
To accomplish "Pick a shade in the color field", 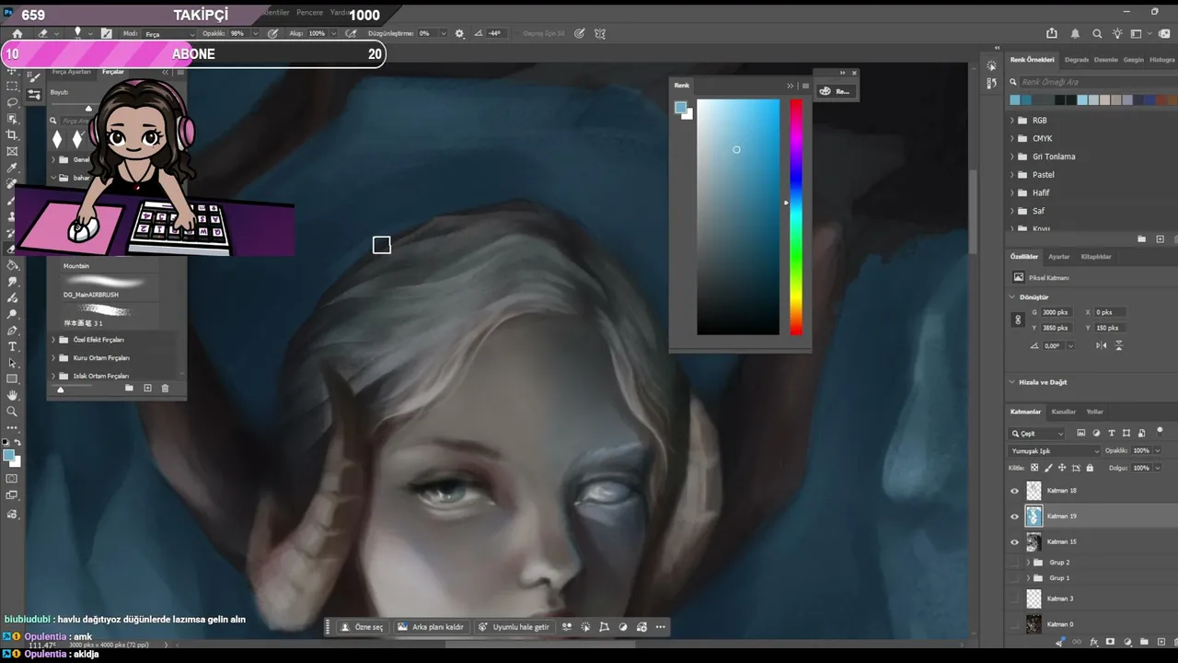I will (x=738, y=217).
